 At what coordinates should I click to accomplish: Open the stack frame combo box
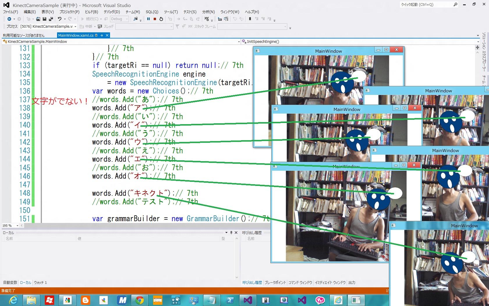tap(252, 27)
